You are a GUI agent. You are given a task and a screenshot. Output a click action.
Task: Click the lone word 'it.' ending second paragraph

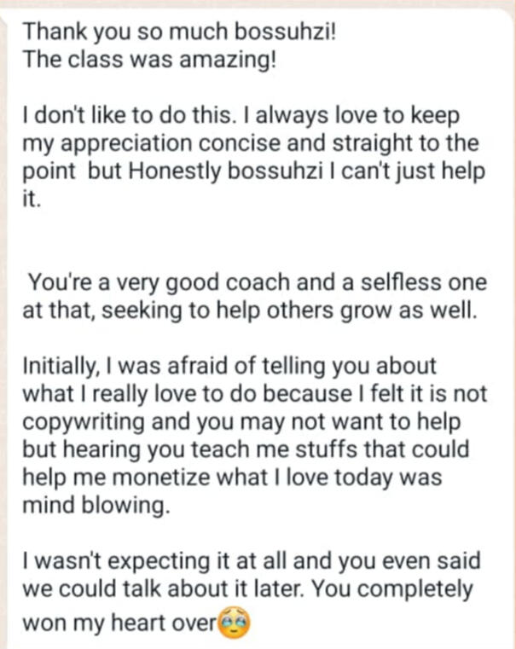pyautogui.click(x=32, y=198)
